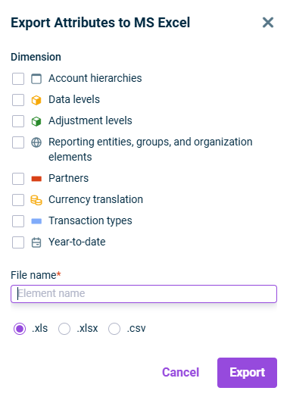
Task: Click the globe icon for Reporting entities
Action: pyautogui.click(x=36, y=142)
